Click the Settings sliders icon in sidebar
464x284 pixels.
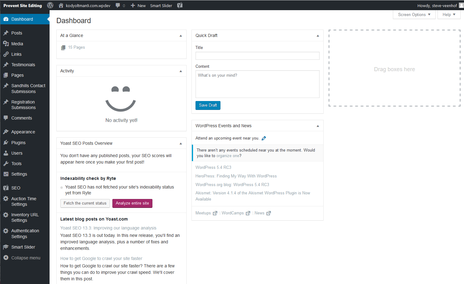[x=6, y=174]
